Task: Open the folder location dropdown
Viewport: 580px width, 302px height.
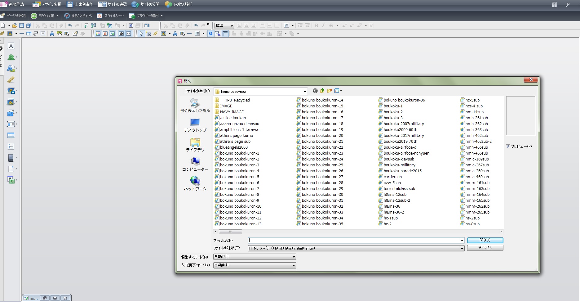Action: tap(305, 92)
